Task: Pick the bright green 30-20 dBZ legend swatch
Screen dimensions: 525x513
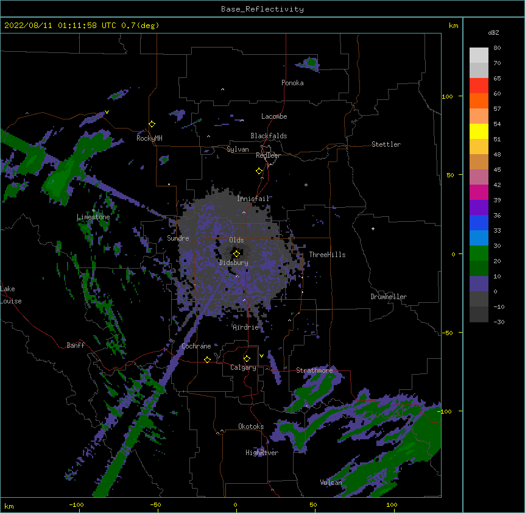Action: (x=479, y=253)
